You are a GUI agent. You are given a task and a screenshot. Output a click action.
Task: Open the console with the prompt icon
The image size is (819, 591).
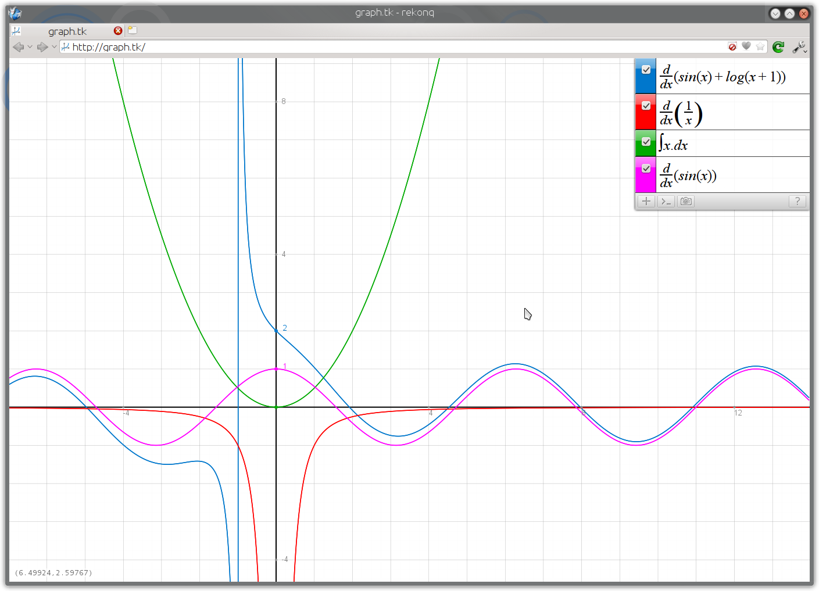(x=666, y=201)
